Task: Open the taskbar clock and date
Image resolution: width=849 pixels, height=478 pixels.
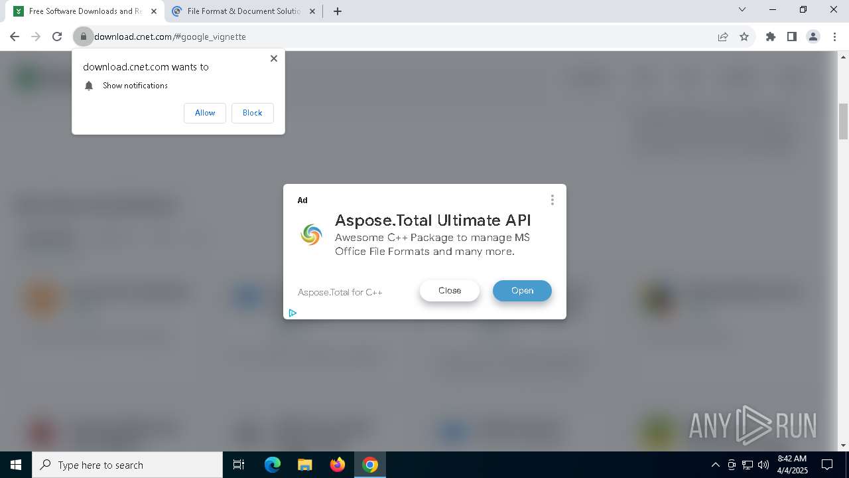Action: coord(792,465)
